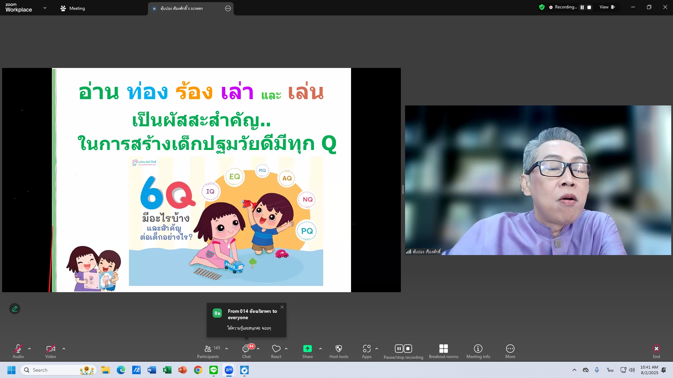This screenshot has height=378, width=673.
Task: Select the shared screen tab
Action: tap(186, 8)
